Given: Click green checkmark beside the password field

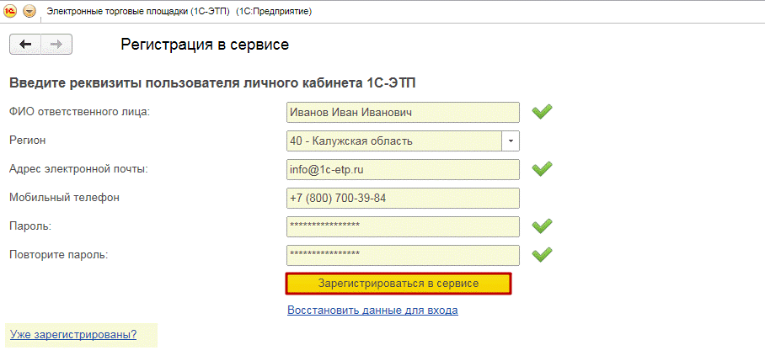Looking at the screenshot, I should [542, 226].
